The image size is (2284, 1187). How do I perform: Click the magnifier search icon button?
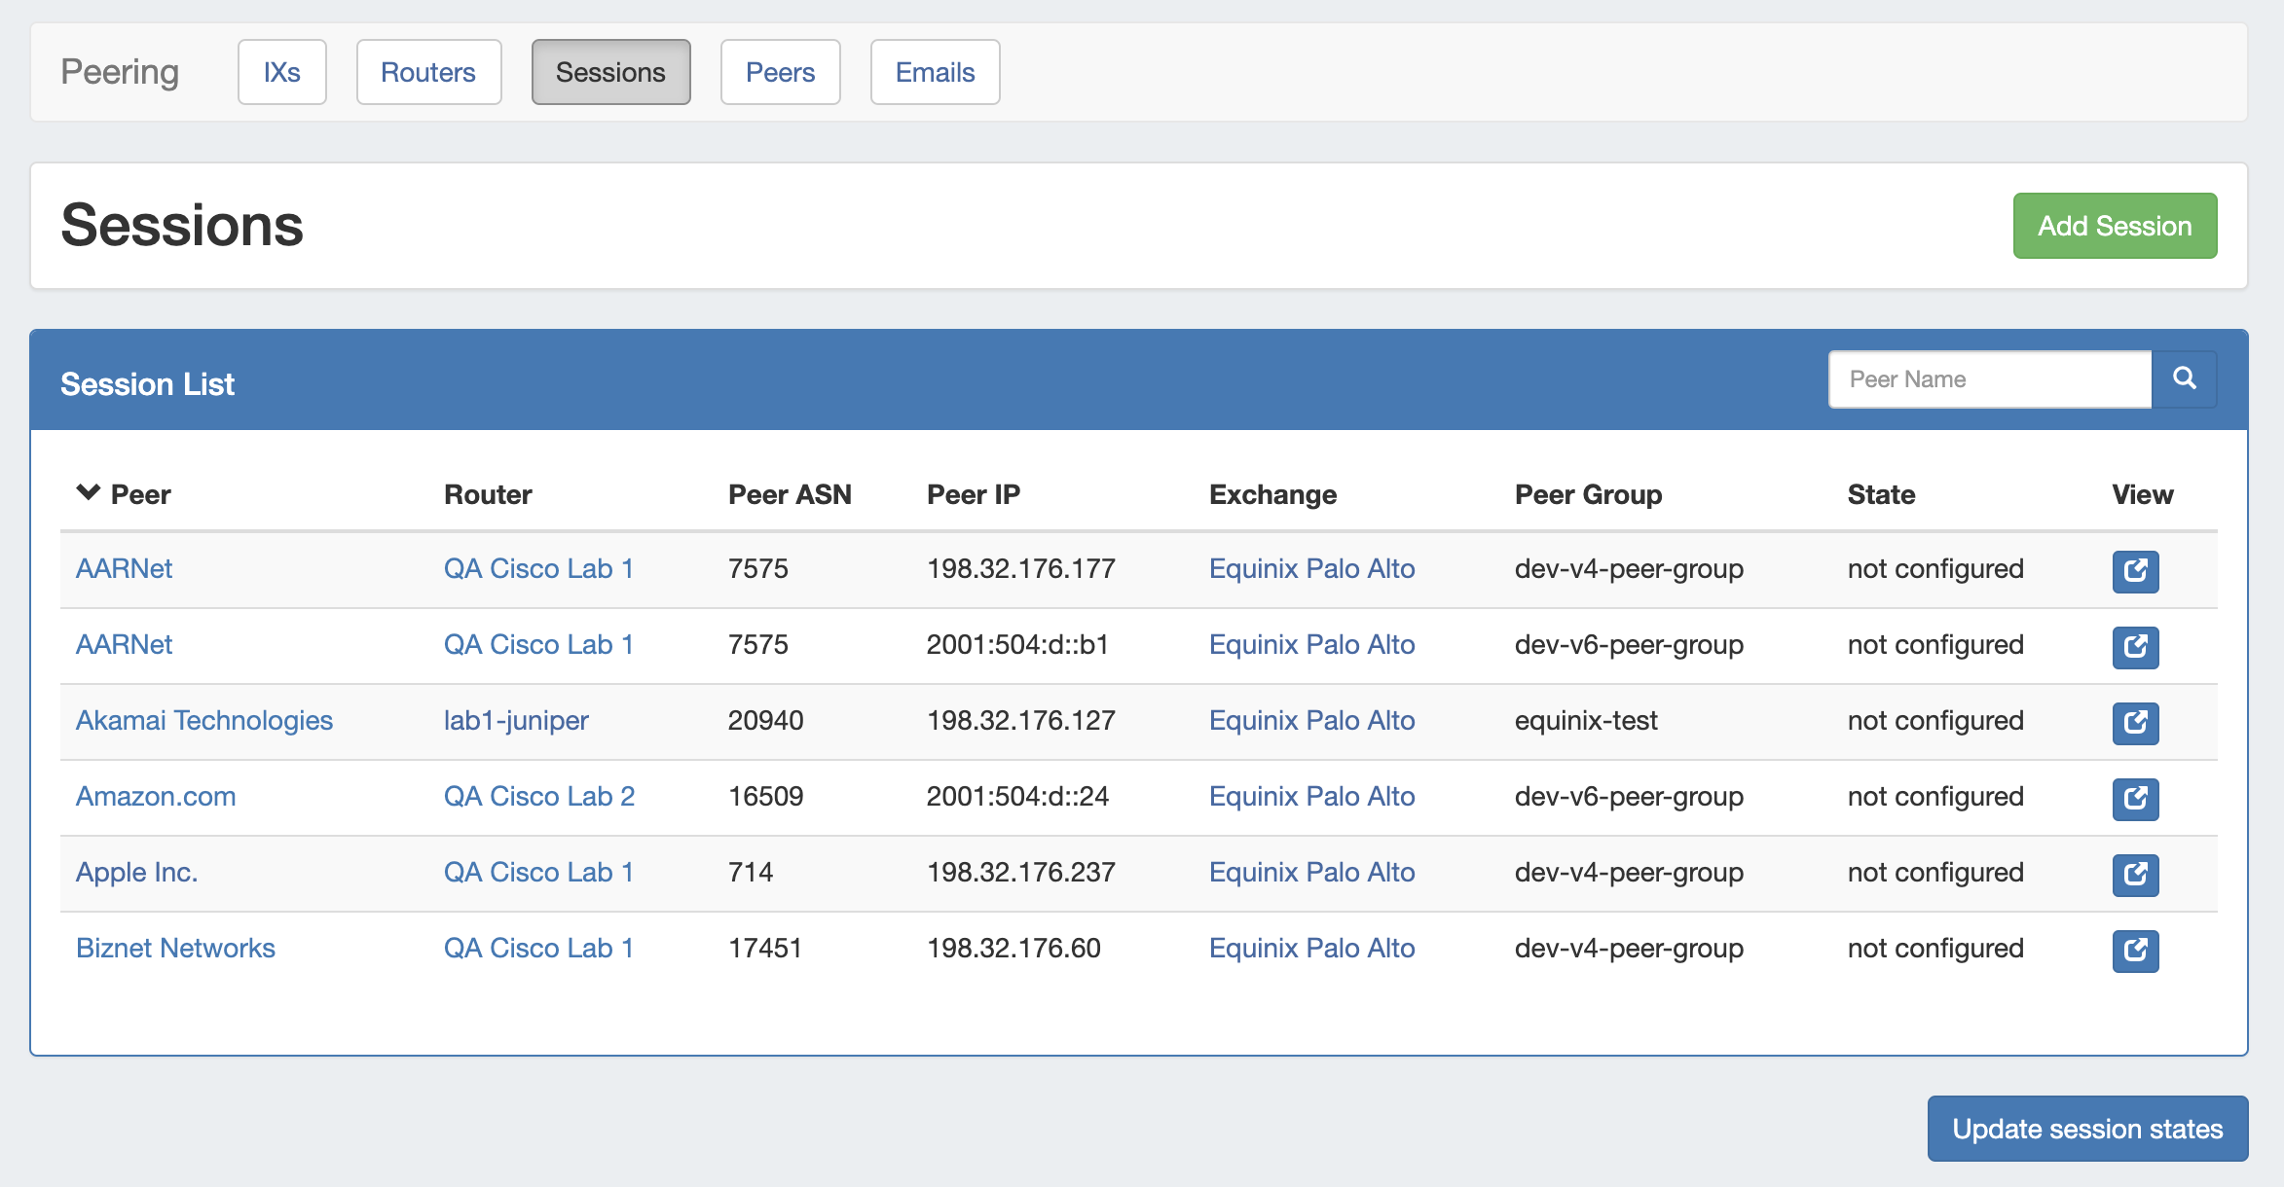tap(2184, 379)
